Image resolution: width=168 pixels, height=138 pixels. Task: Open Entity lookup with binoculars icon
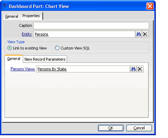tap(139, 34)
